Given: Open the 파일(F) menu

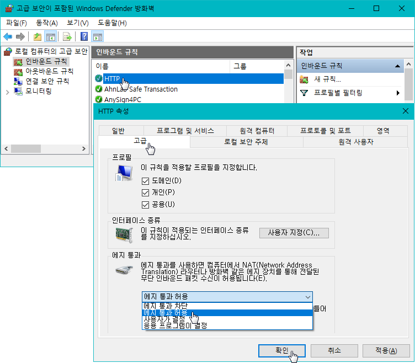Looking at the screenshot, I should pyautogui.click(x=17, y=23).
